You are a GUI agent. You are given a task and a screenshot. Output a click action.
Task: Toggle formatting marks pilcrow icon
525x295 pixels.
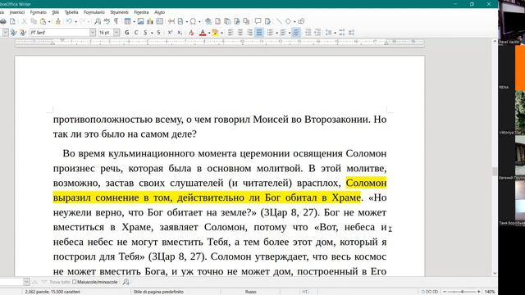tap(116, 21)
